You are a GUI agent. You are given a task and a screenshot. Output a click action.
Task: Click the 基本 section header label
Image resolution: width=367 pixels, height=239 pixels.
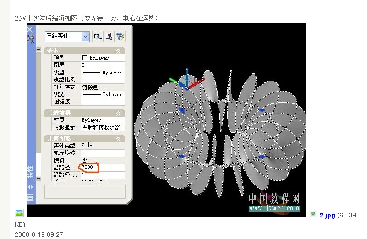(53, 51)
